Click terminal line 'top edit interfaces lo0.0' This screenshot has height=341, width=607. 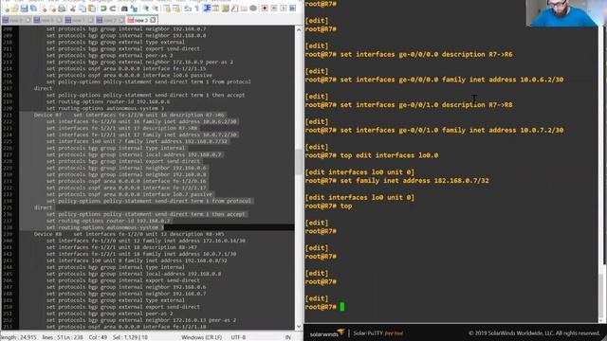372,155
